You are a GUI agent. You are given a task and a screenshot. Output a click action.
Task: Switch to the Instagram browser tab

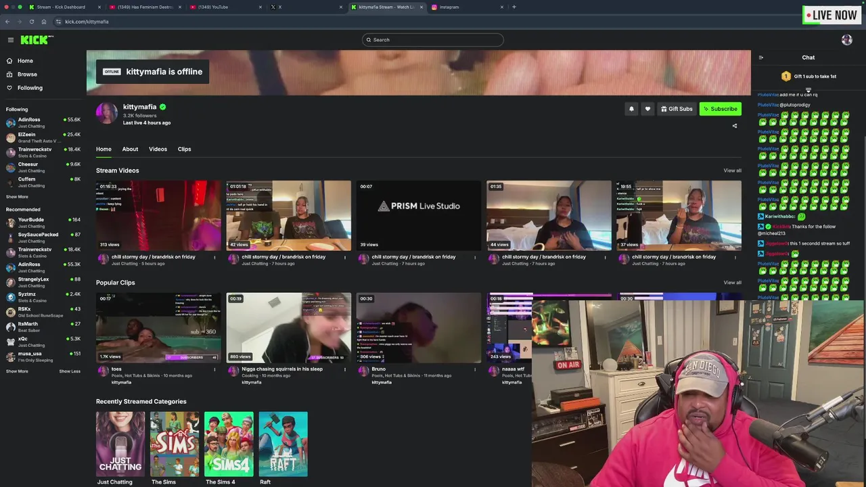[x=467, y=7]
